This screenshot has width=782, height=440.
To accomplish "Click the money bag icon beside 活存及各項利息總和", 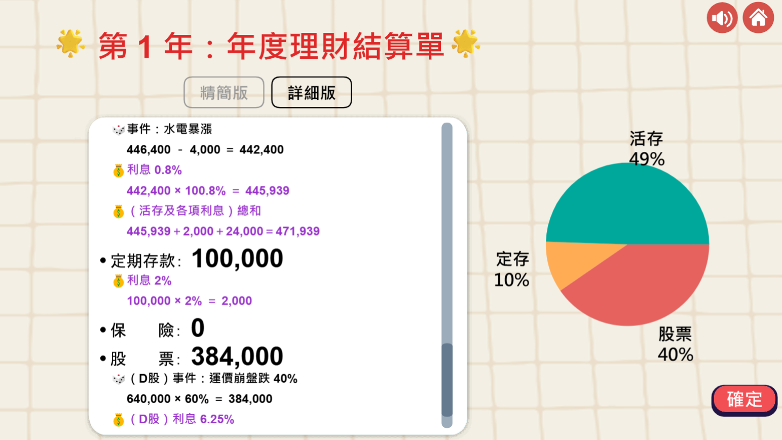I will click(118, 212).
